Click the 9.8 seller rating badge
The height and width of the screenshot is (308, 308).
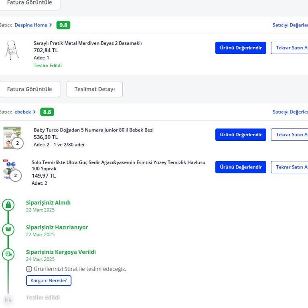[63, 25]
